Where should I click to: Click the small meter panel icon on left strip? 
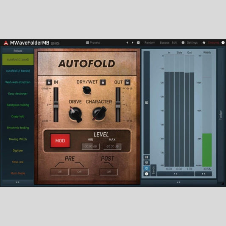point(147,103)
